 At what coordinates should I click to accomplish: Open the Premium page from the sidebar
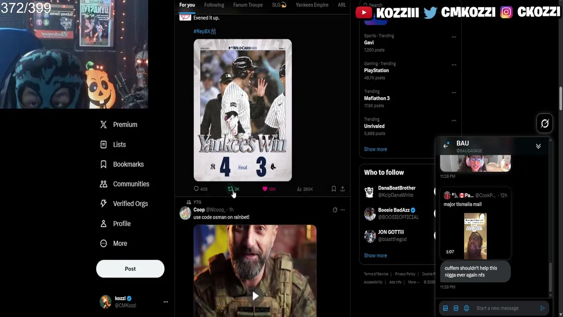119,125
